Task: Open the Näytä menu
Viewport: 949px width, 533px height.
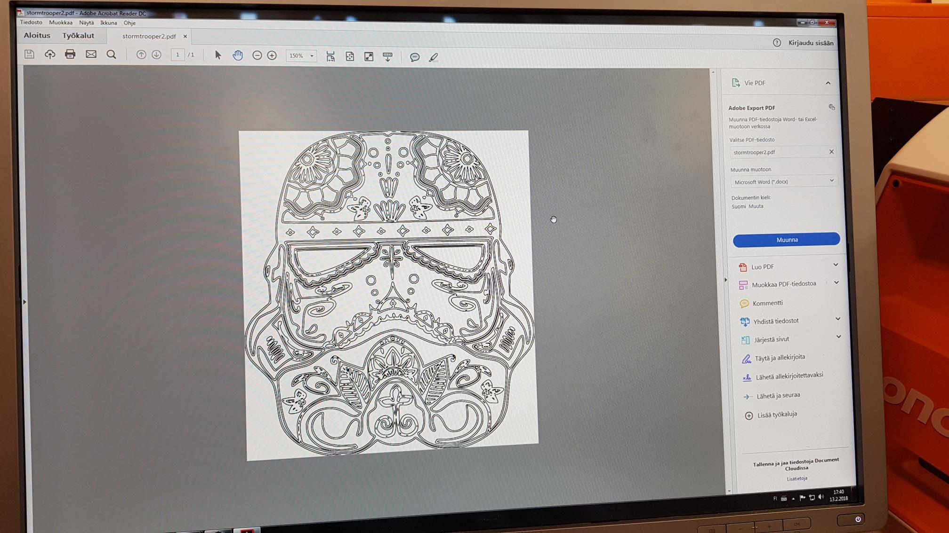Action: click(x=87, y=23)
